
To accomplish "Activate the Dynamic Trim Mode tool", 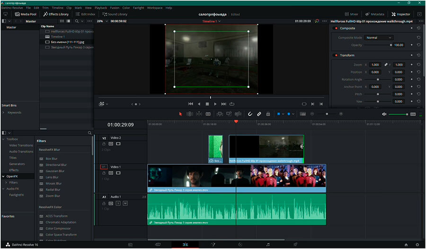I will [x=199, y=114].
